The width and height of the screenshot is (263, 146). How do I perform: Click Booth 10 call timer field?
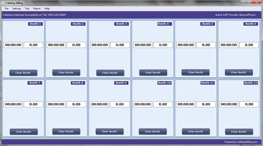142,104
